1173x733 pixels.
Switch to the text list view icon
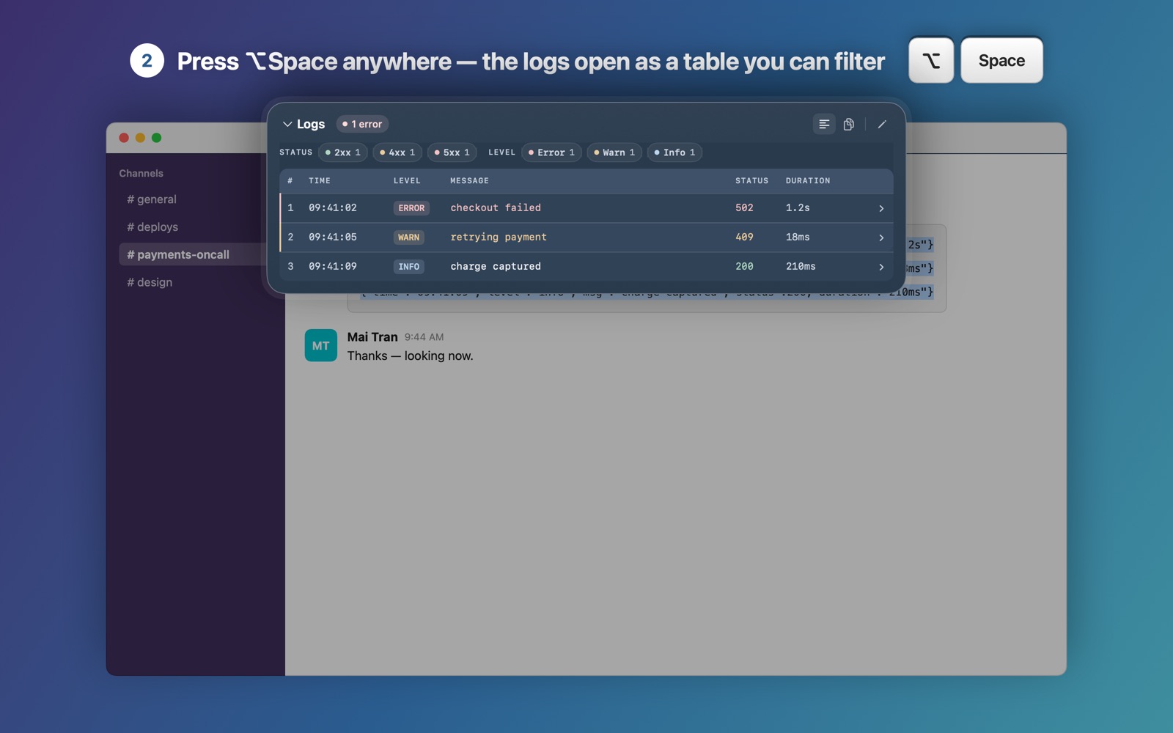click(824, 124)
